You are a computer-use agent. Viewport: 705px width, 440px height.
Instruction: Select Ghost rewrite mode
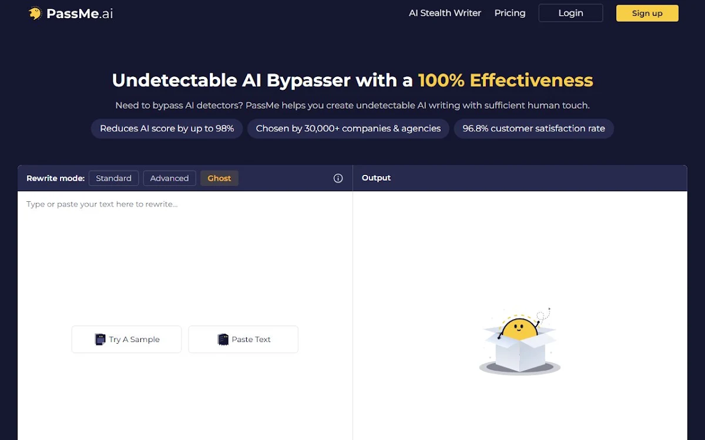pyautogui.click(x=219, y=178)
